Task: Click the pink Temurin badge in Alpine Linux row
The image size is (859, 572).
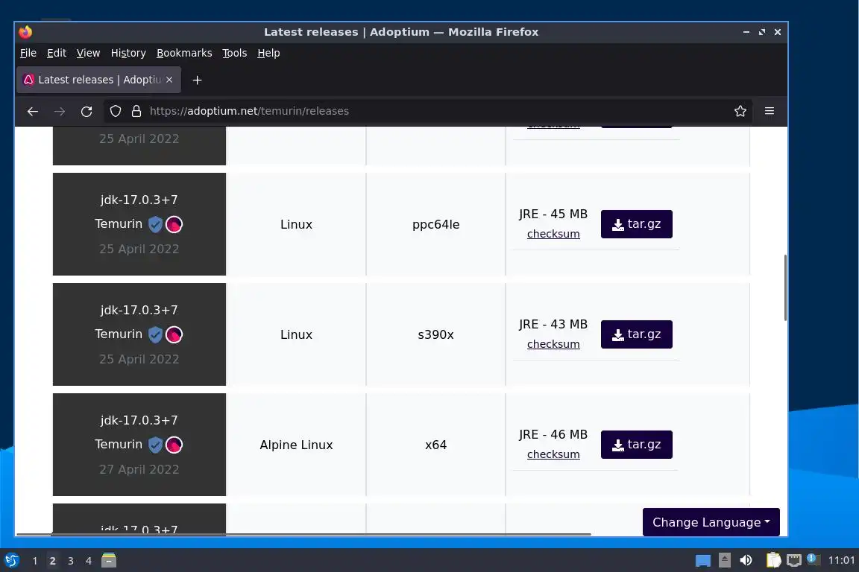Action: [x=174, y=445]
